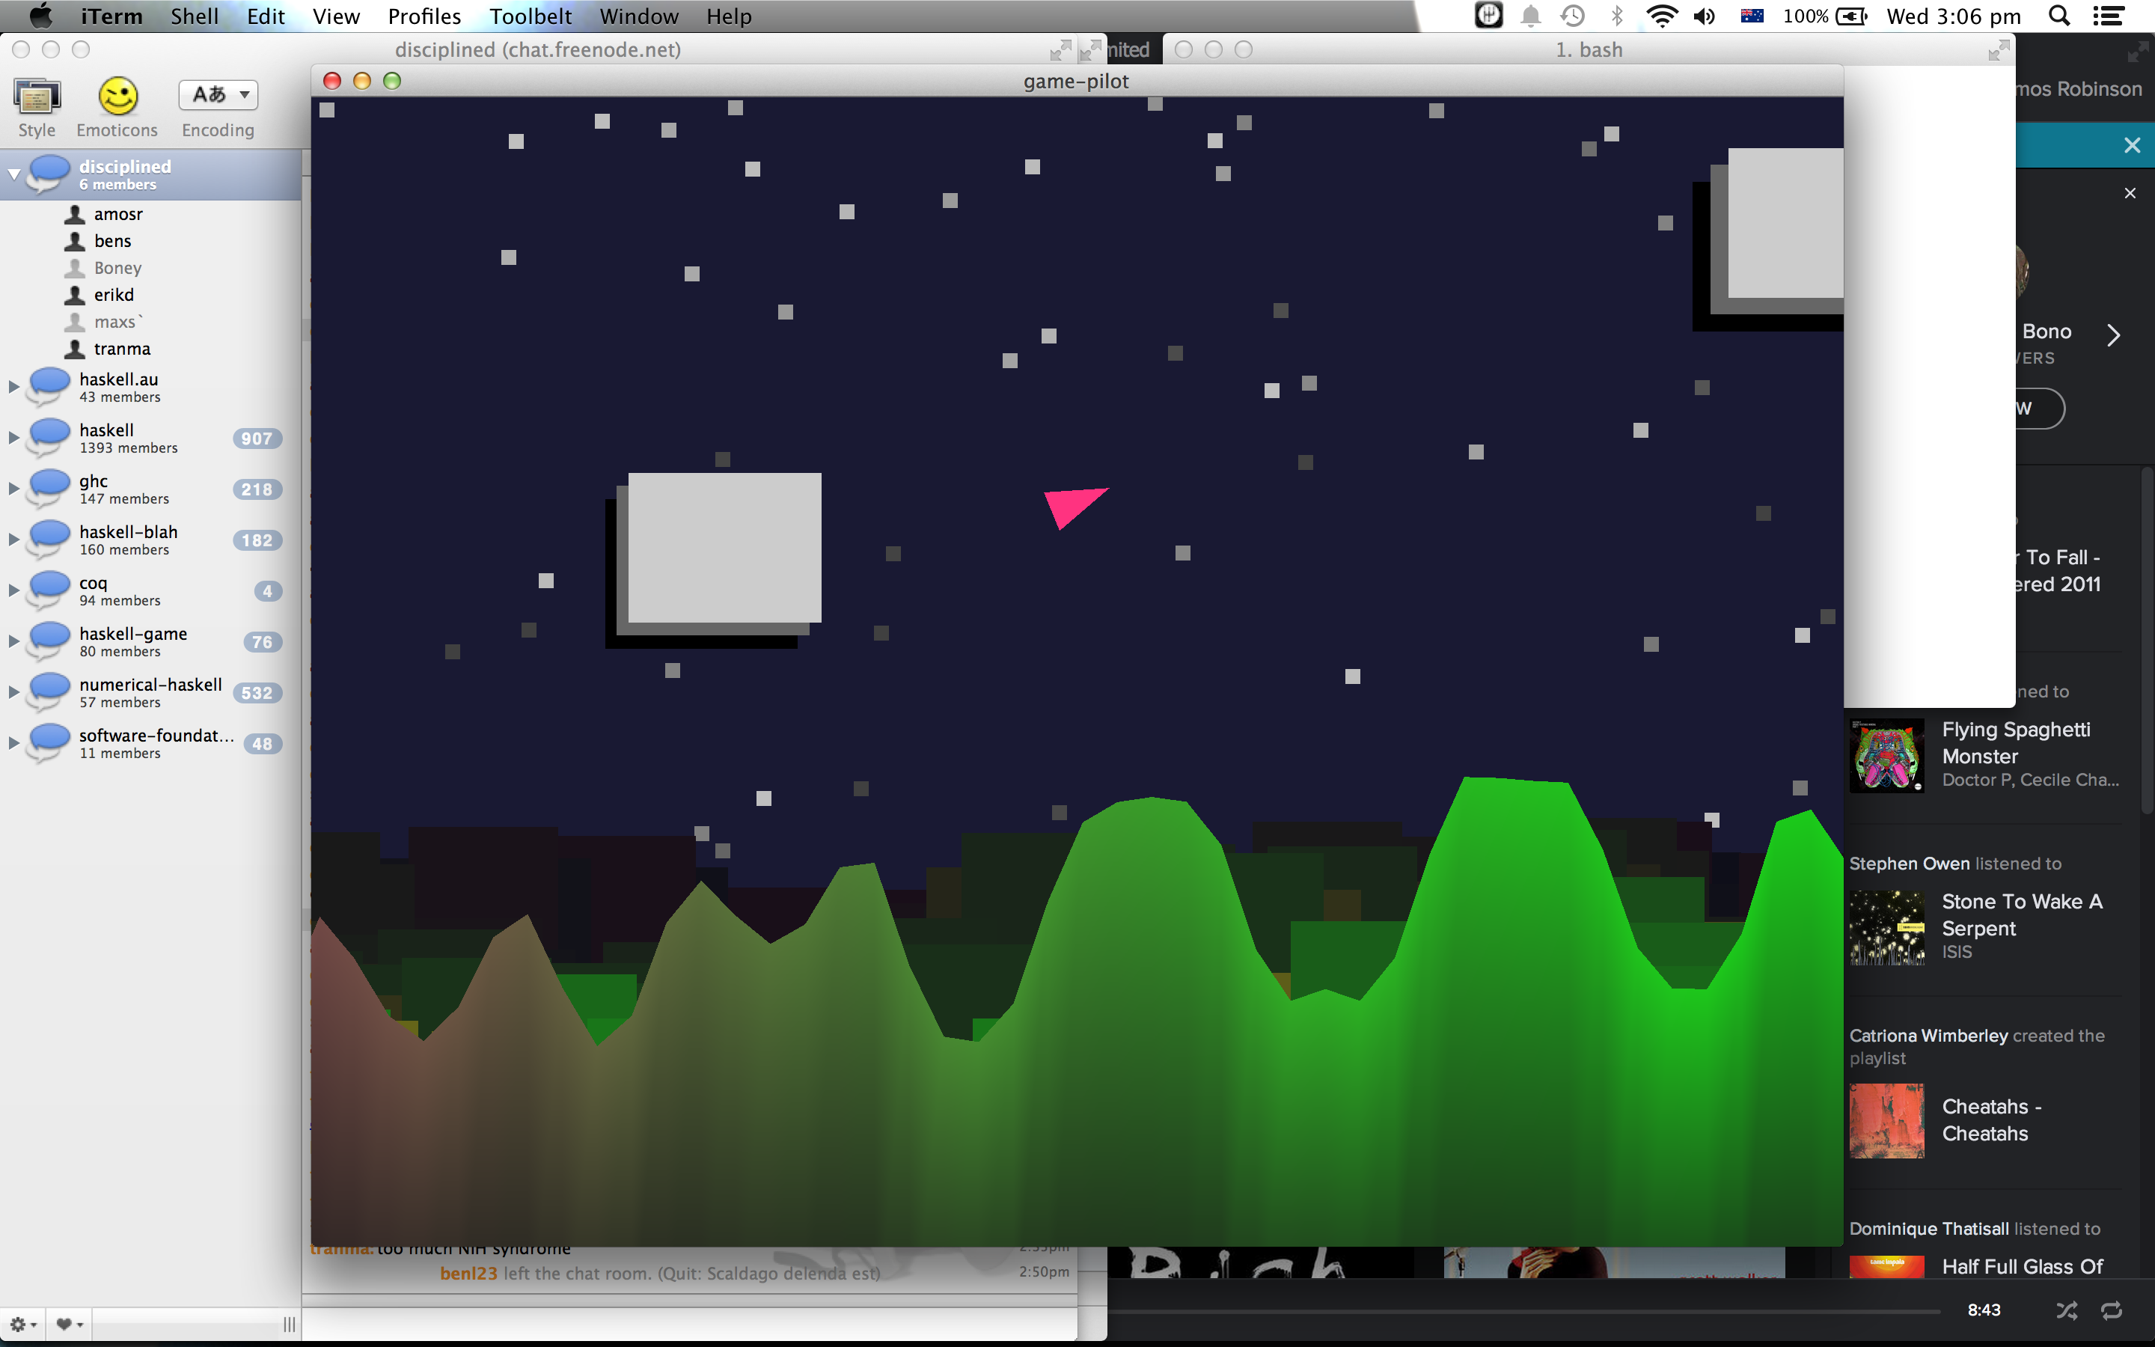Open the gear actions menu at bottom left
Image resolution: width=2155 pixels, height=1347 pixels.
[x=22, y=1325]
